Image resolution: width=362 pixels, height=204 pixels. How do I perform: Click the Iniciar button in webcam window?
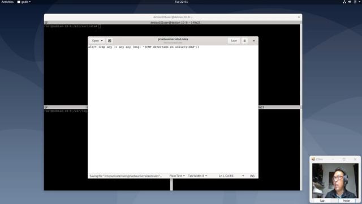346,201
